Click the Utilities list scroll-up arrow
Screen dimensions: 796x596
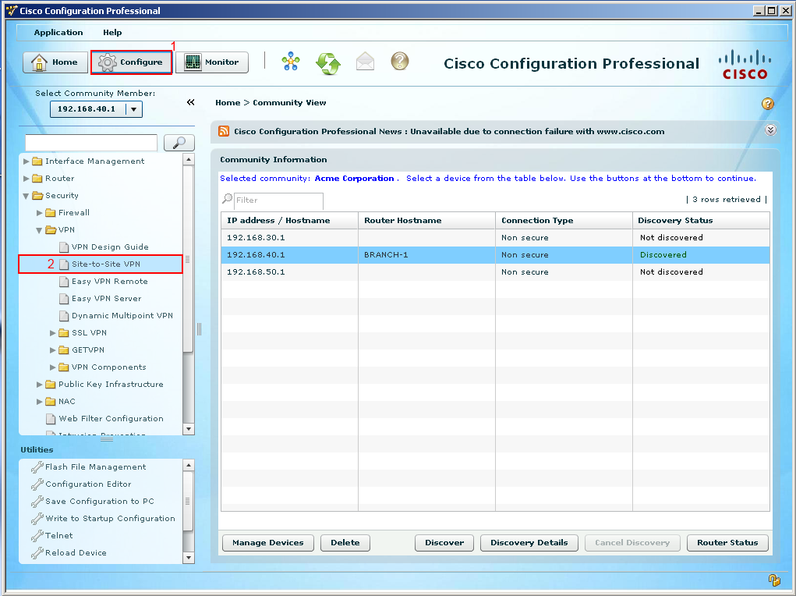click(189, 465)
